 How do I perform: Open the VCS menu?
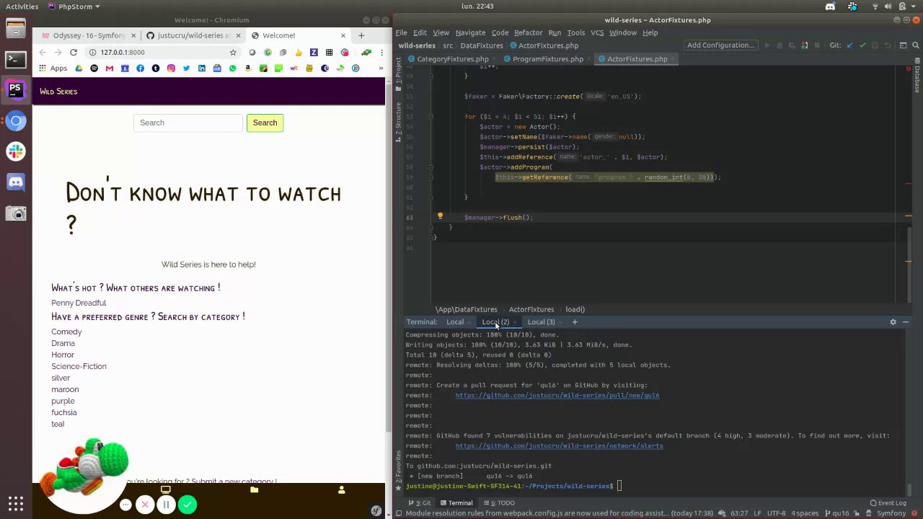(x=597, y=32)
